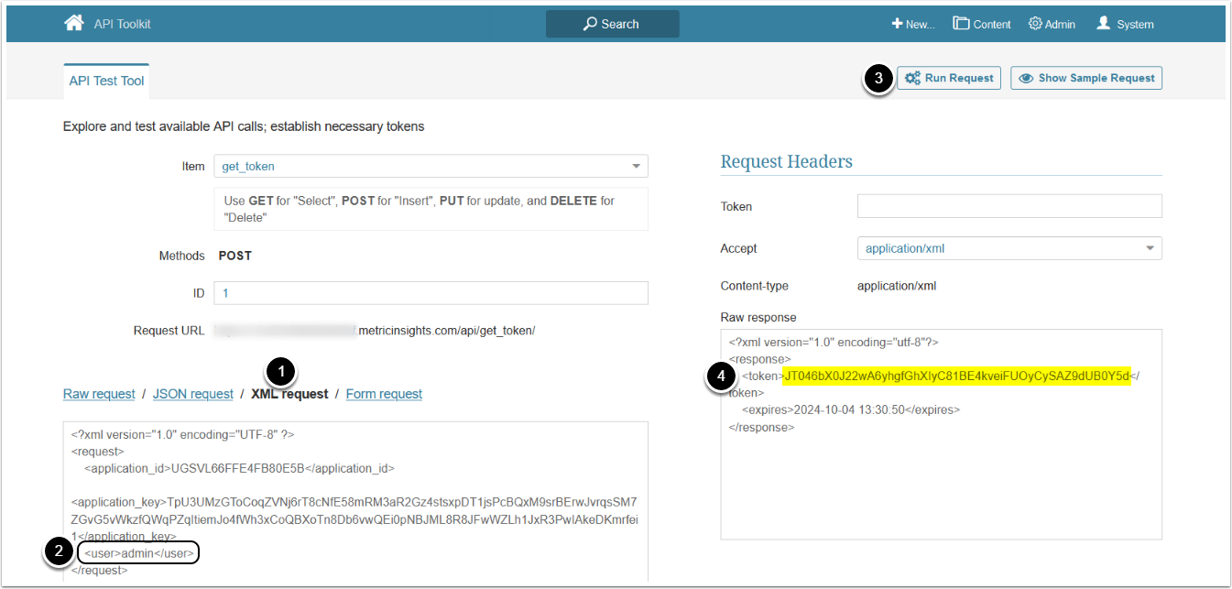Click the Request Headers heading
Viewport: 1232px width, 589px height.
pos(787,162)
